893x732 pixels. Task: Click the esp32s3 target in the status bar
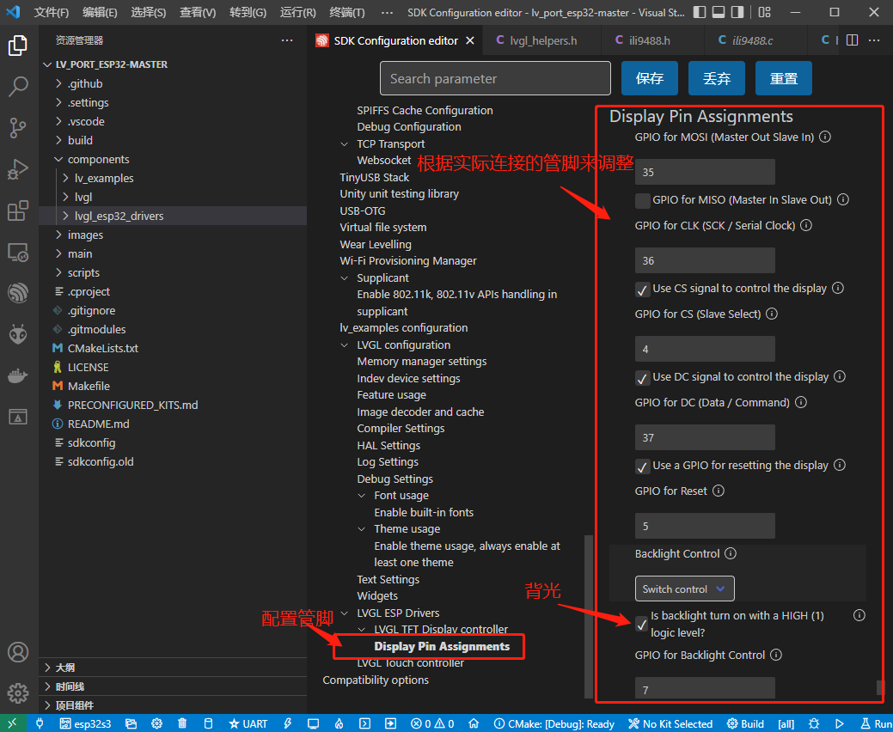[85, 723]
